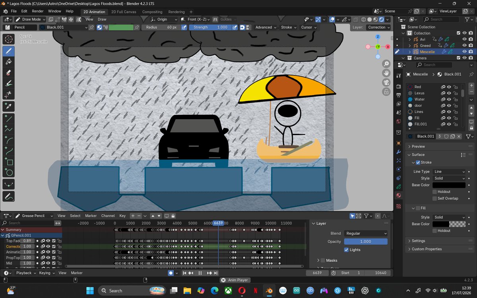The image size is (477, 298).
Task: Enable the Self Overlap checkbox
Action: click(434, 198)
